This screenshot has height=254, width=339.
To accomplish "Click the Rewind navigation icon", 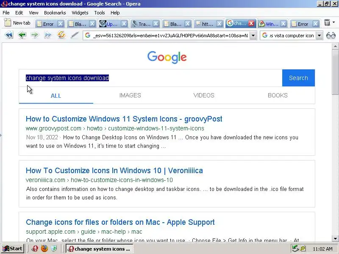I will [9, 35].
